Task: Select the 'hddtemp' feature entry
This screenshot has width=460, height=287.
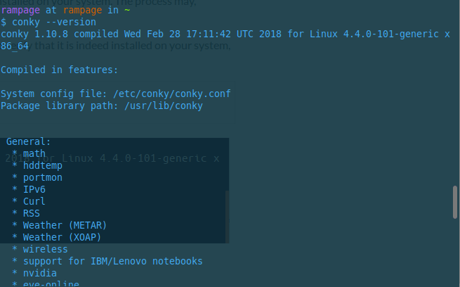Action: [x=42, y=165]
